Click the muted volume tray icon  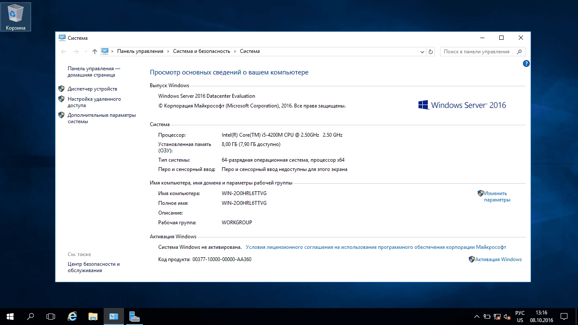(507, 316)
